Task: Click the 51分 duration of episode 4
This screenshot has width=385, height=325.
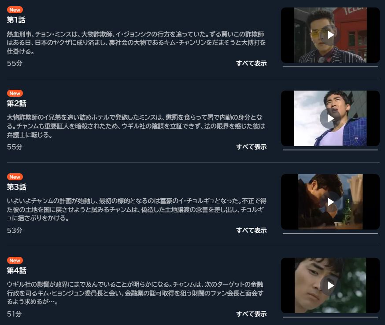Action: point(14,314)
